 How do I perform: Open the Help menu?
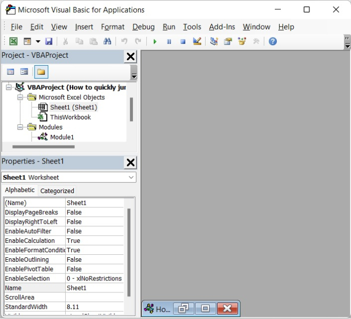click(286, 27)
